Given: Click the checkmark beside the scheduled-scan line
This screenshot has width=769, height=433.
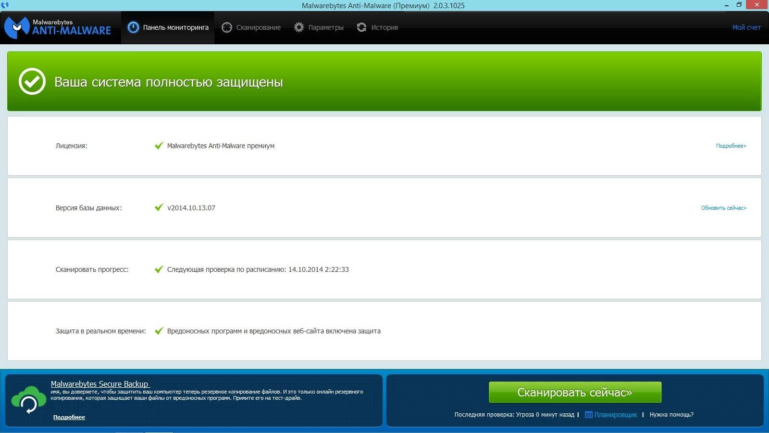Looking at the screenshot, I should 159,269.
